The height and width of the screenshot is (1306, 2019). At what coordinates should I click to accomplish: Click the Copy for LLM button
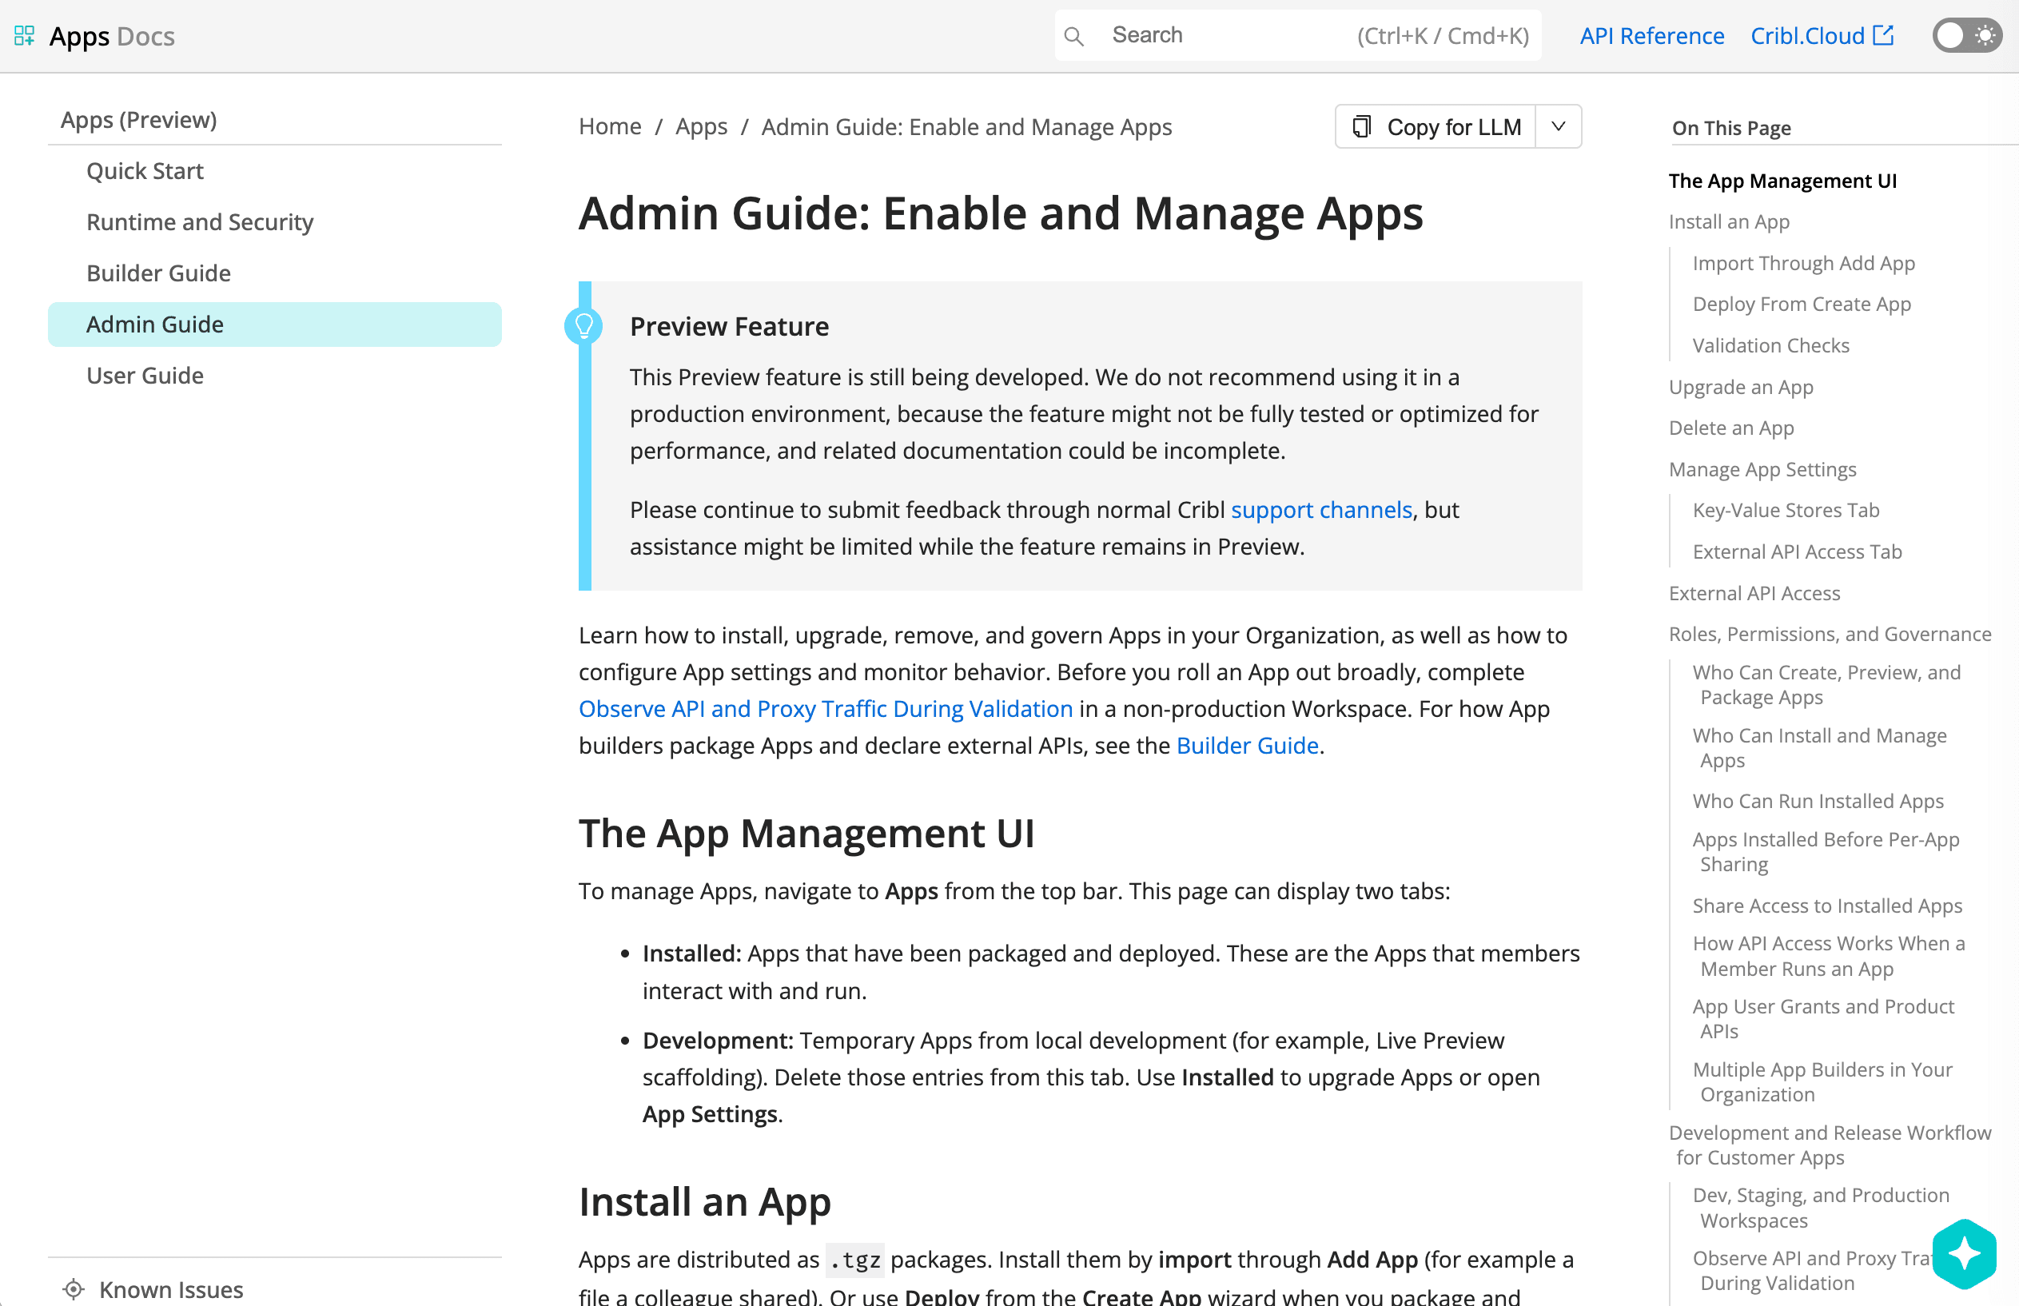pyautogui.click(x=1436, y=126)
